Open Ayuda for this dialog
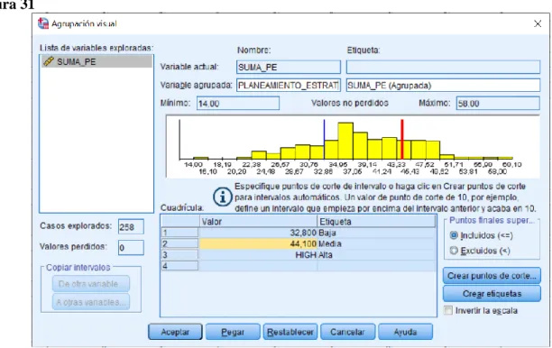 pyautogui.click(x=405, y=332)
